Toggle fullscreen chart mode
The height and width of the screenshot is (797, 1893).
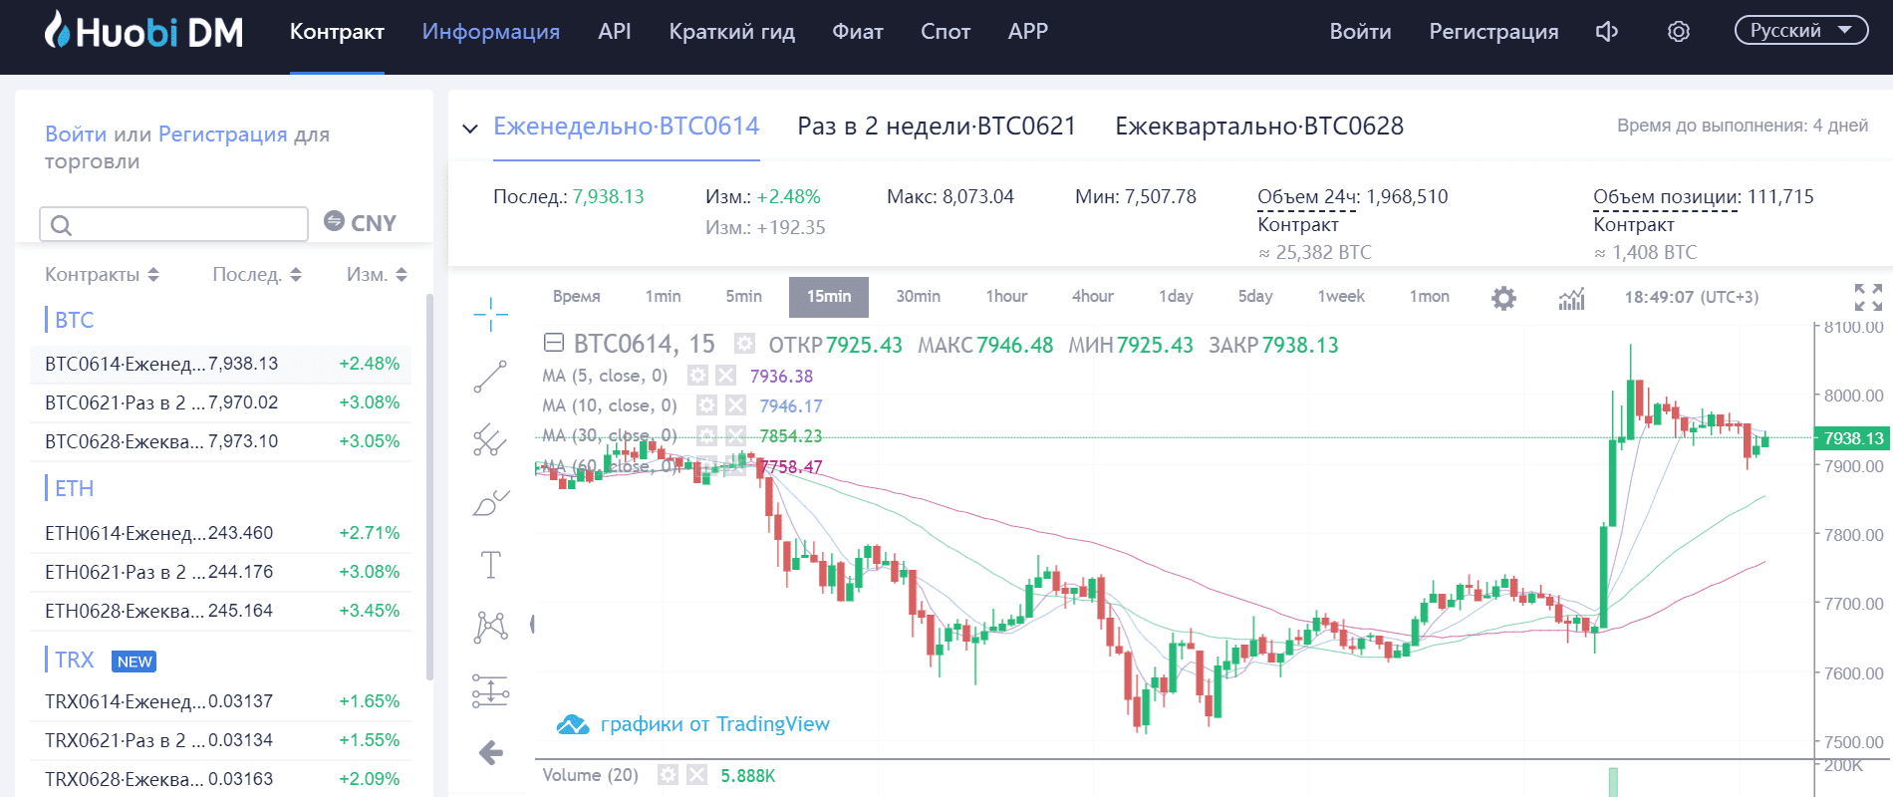[x=1868, y=297]
